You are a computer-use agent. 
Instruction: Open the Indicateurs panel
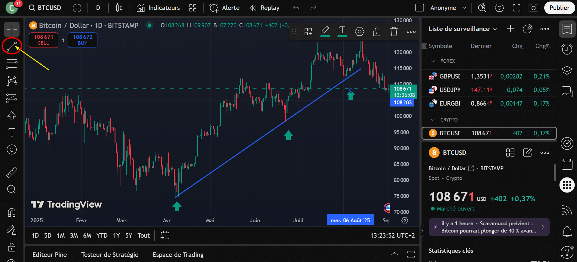(x=158, y=8)
